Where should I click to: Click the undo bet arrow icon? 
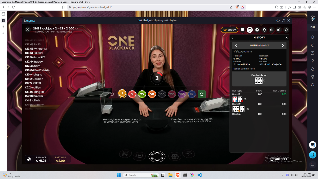point(112,94)
